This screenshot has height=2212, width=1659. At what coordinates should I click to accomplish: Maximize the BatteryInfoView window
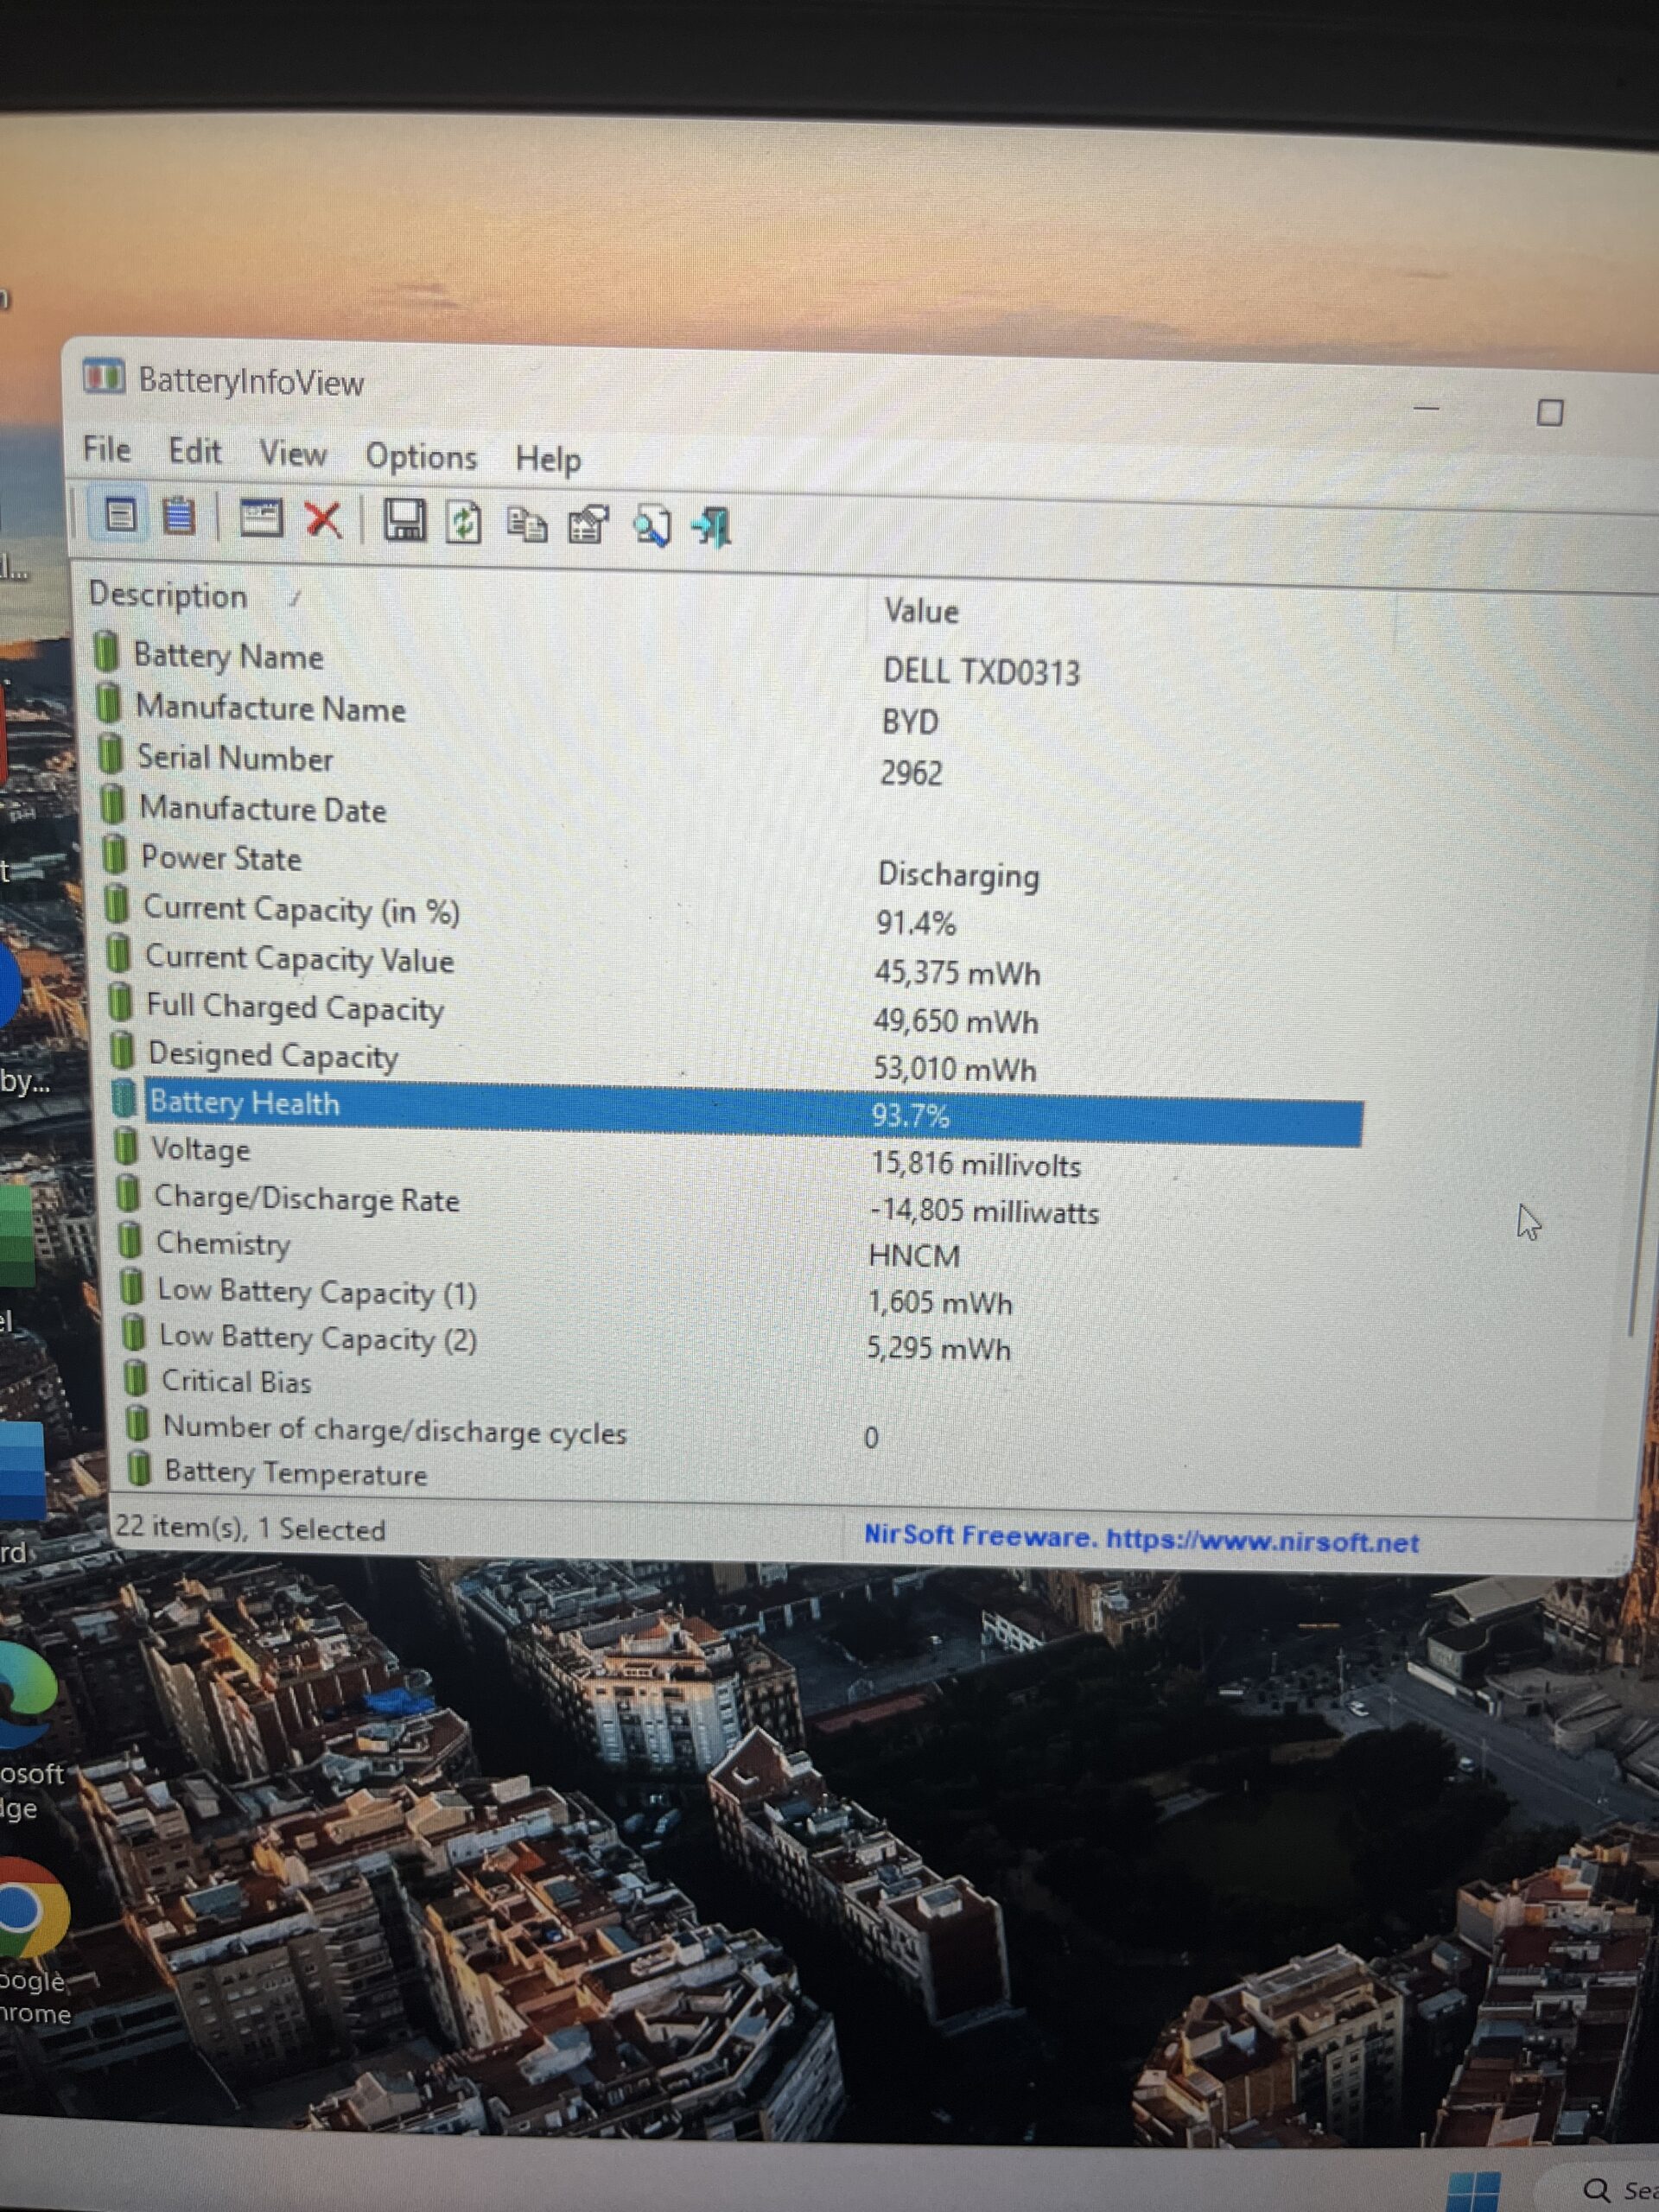pyautogui.click(x=1550, y=412)
